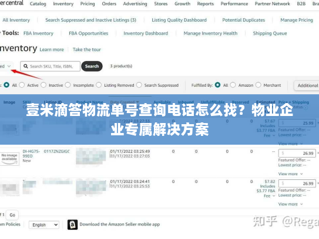Click listing ID 0117ZNZGIGC

(x=57, y=151)
